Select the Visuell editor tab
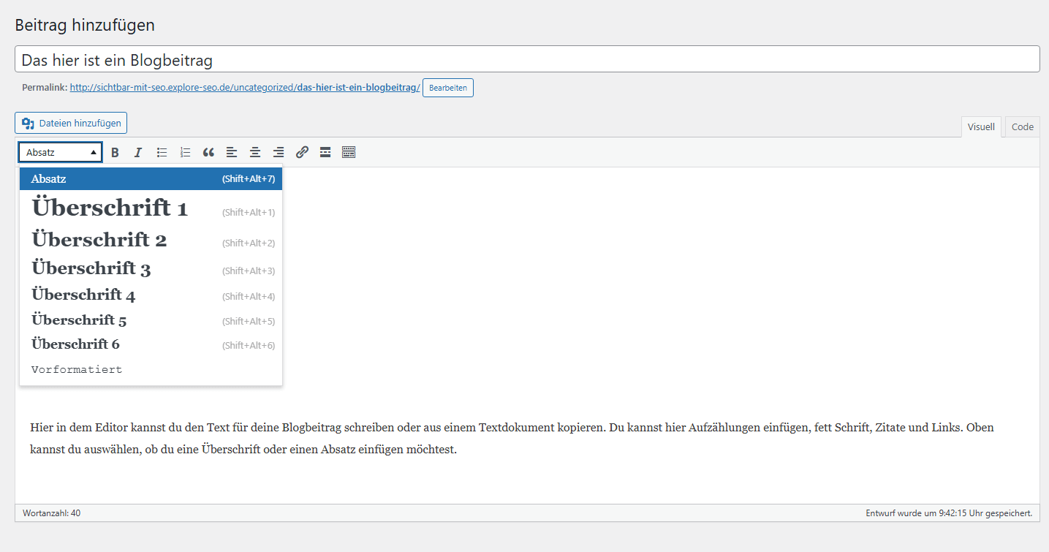Screen dimensions: 1049x552 [x=981, y=126]
